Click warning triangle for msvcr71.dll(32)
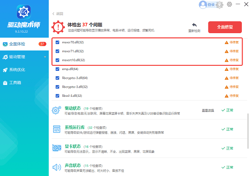 click(226, 51)
